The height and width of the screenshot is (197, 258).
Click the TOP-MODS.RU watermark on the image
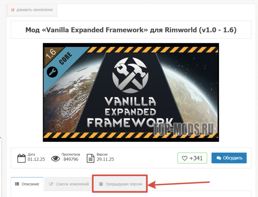click(184, 129)
